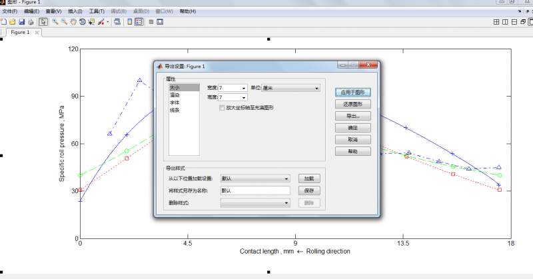533x279 pixels.
Task: Open the 删除样式 dropdown
Action: (255, 203)
